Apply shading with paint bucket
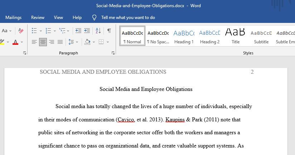This screenshot has width=295, height=155. [87, 42]
